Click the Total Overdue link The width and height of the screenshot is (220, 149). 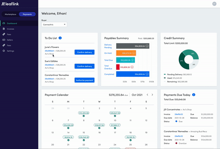point(108,67)
